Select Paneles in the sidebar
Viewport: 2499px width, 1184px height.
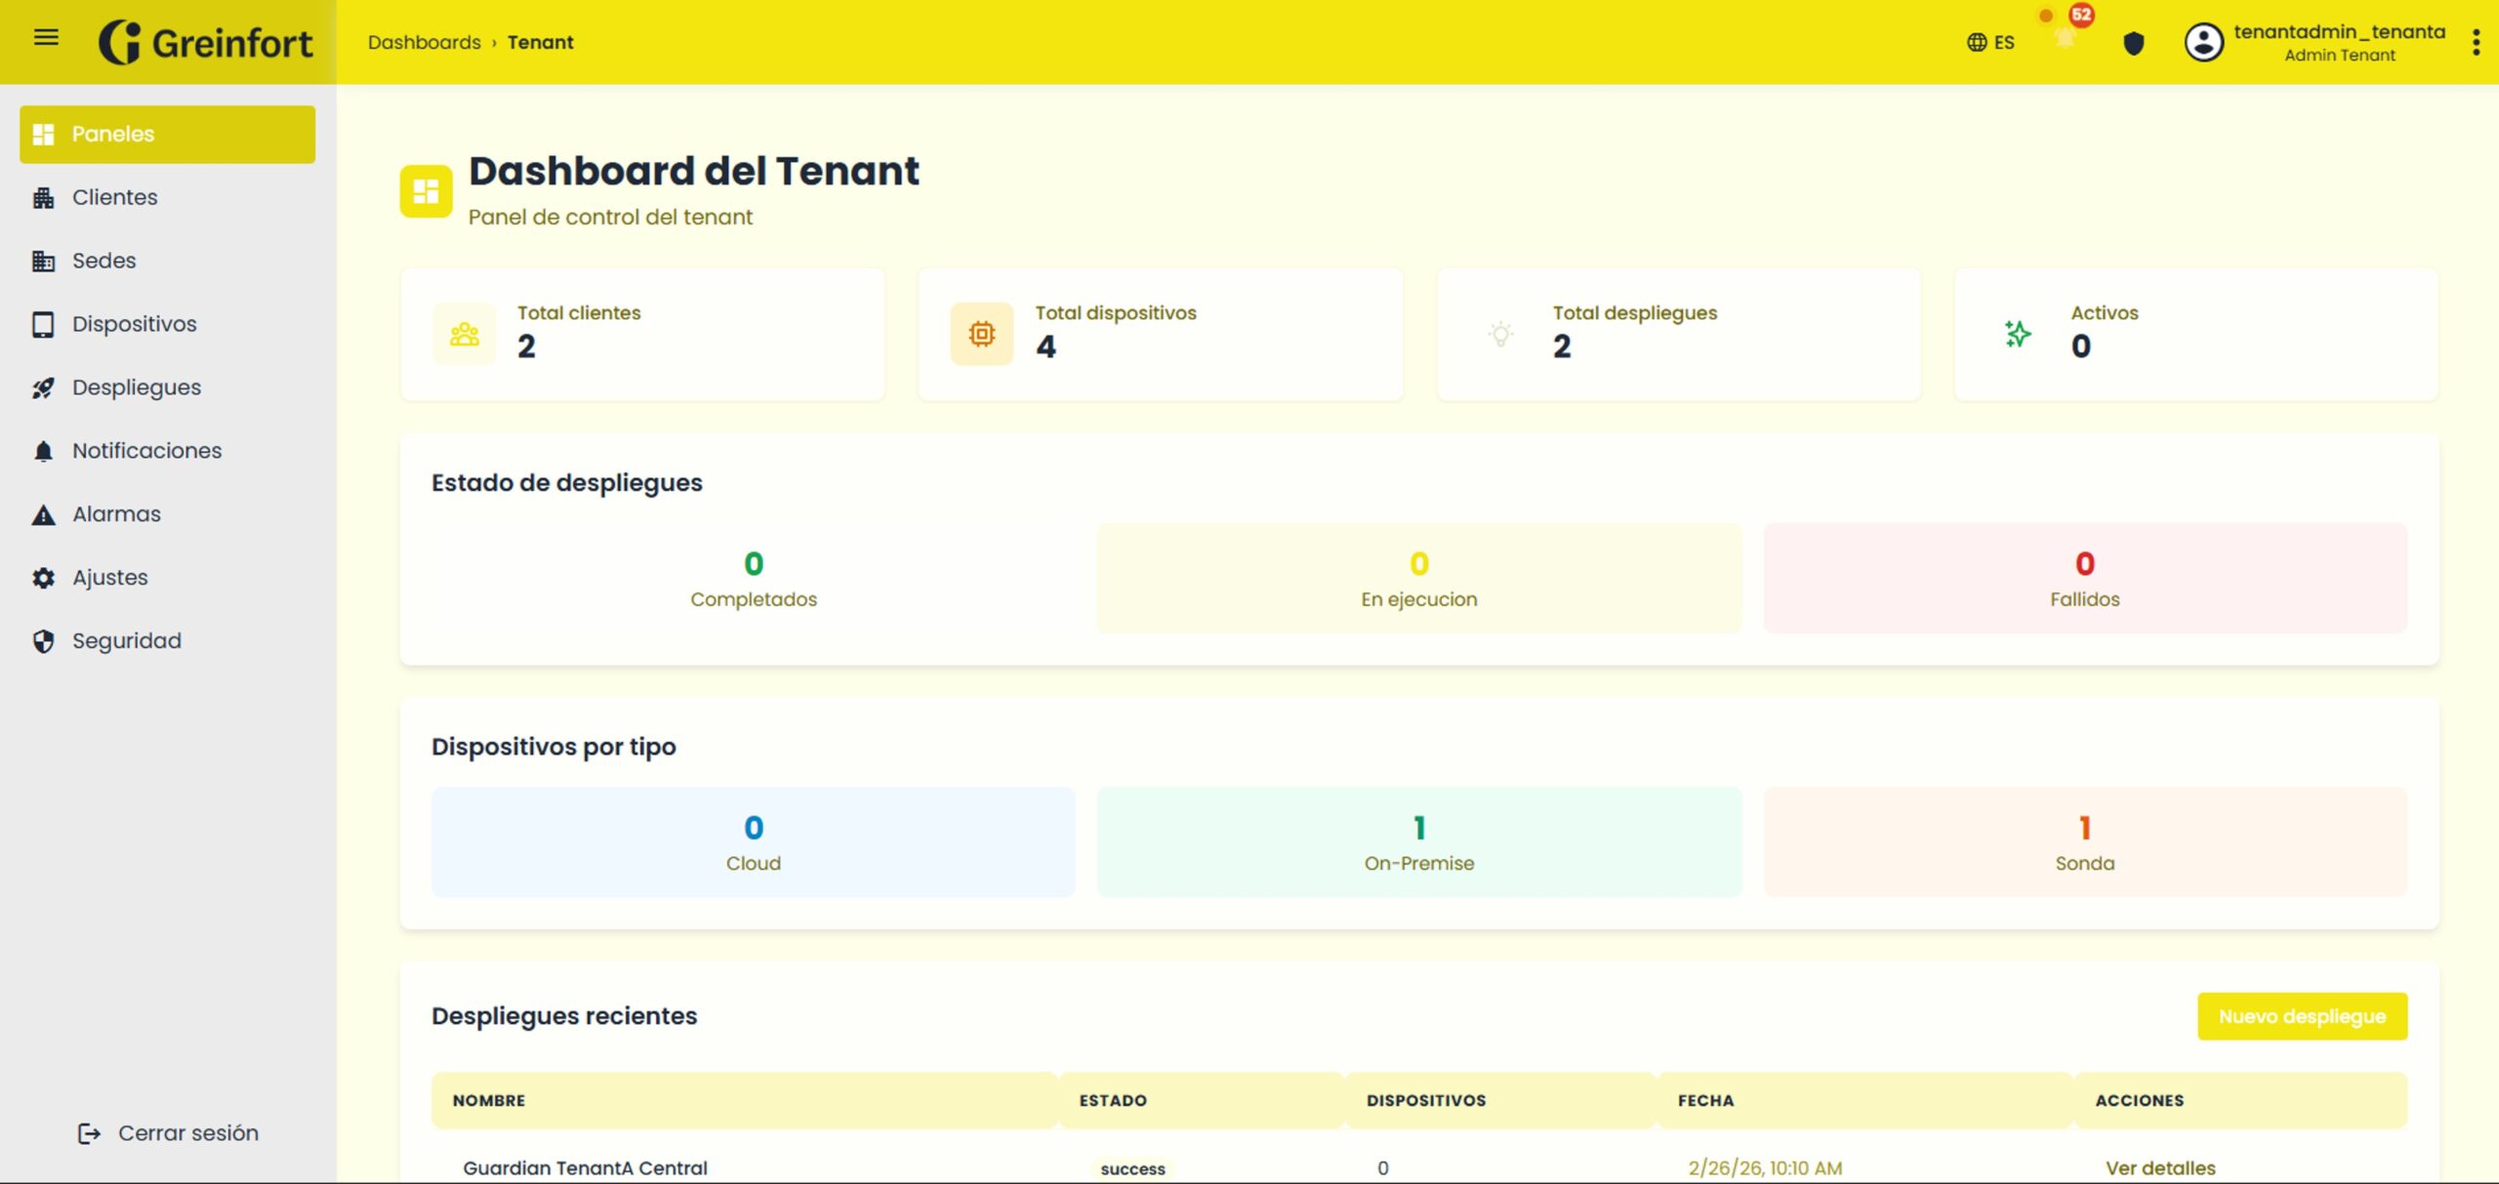click(x=167, y=134)
